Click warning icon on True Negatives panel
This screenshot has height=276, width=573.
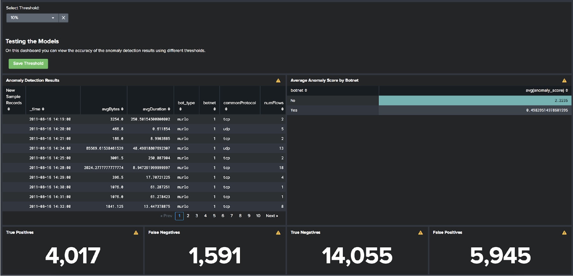[x=420, y=233]
